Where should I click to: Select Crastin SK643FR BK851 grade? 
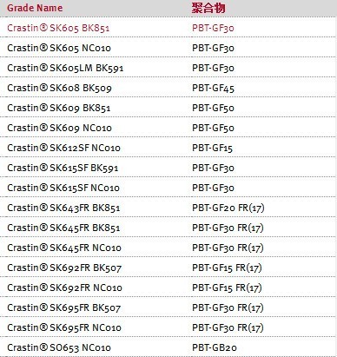(x=63, y=208)
